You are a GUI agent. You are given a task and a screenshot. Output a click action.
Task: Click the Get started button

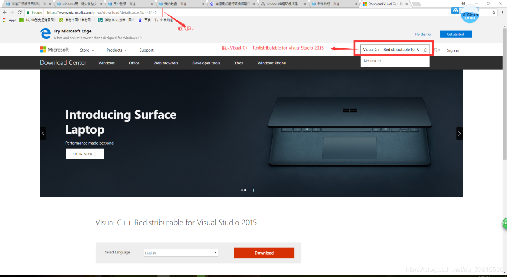pyautogui.click(x=456, y=34)
